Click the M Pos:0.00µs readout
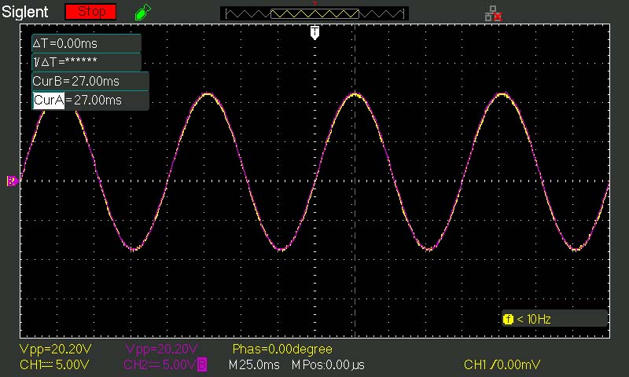 tap(328, 365)
